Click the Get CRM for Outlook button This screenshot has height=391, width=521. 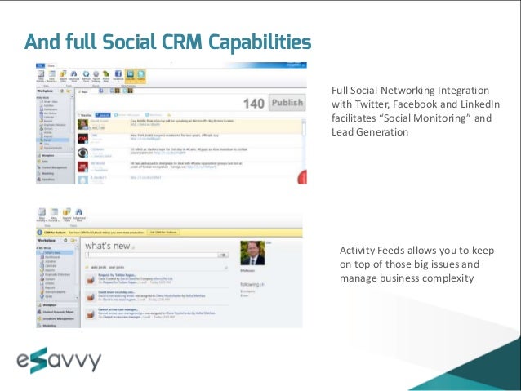point(163,233)
